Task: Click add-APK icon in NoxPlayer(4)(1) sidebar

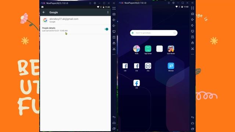Action: [114, 37]
